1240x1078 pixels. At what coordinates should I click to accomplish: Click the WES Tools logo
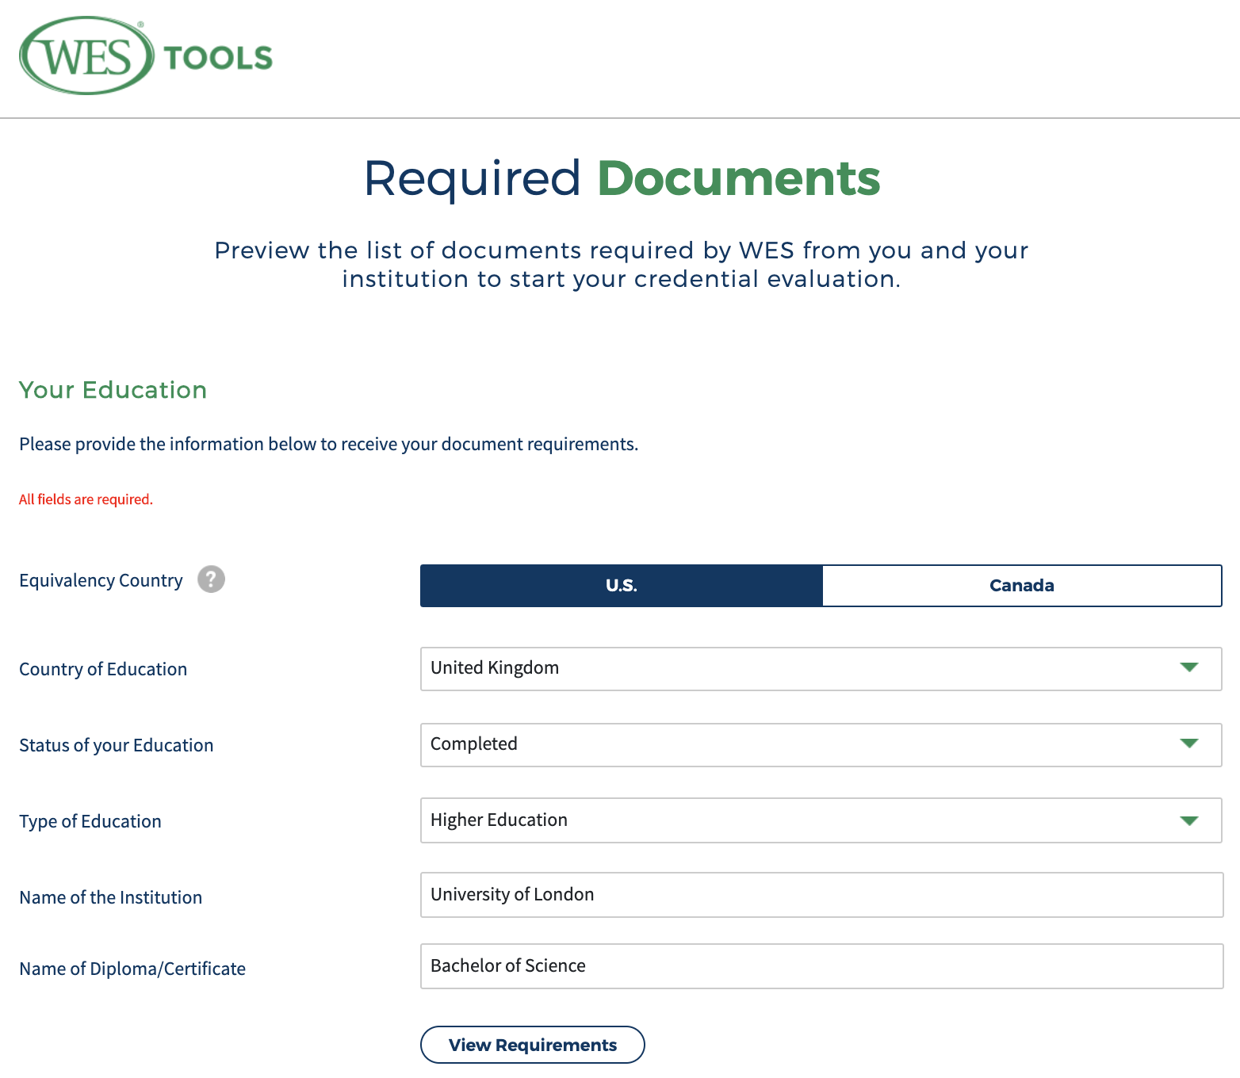[146, 56]
